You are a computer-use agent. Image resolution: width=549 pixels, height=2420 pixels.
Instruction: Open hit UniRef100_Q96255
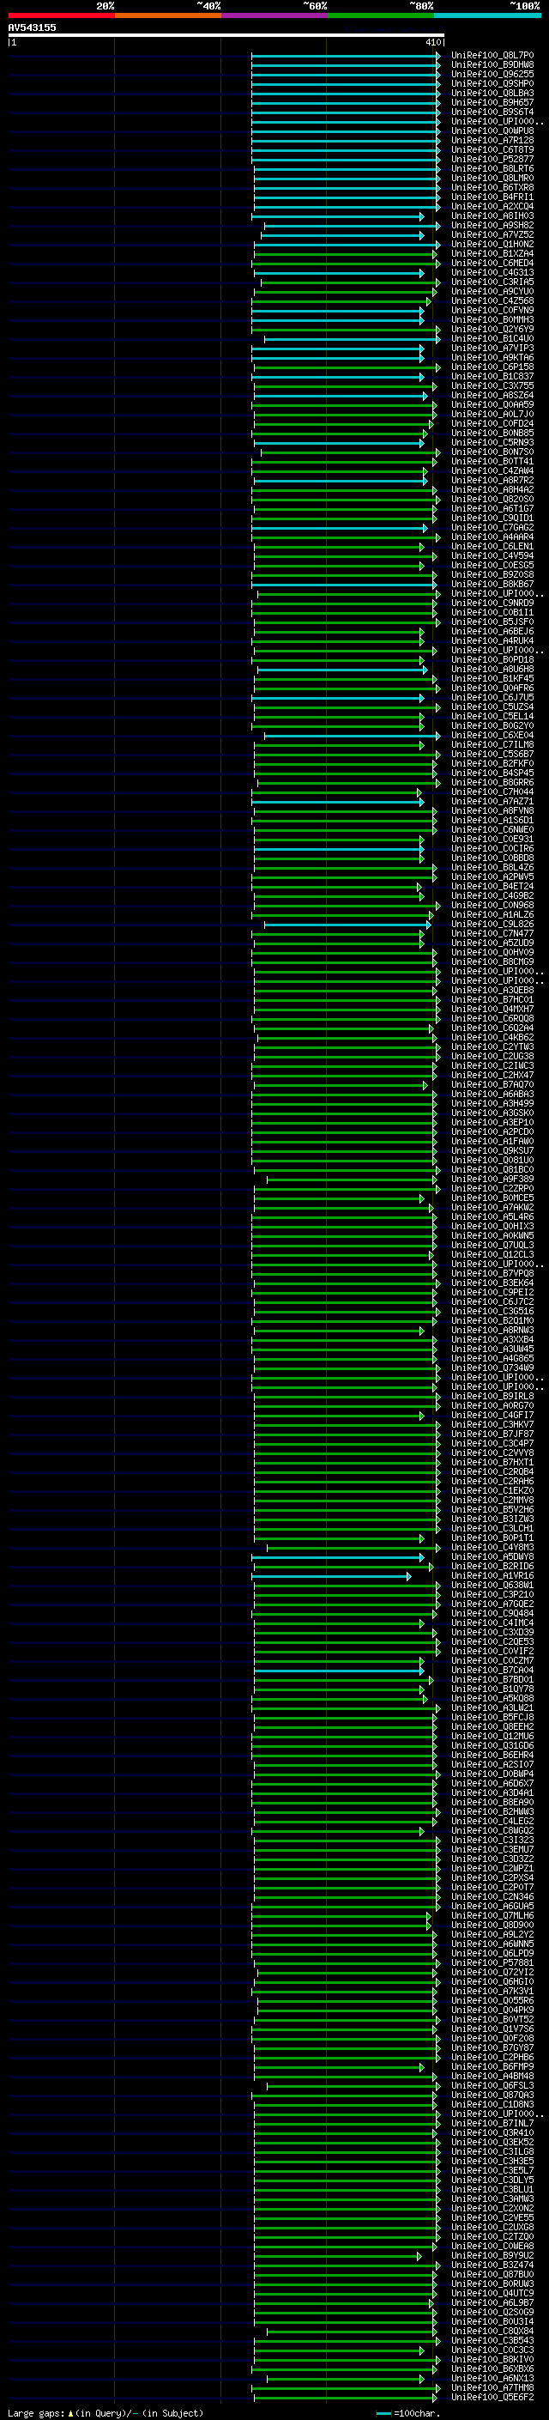click(x=492, y=74)
